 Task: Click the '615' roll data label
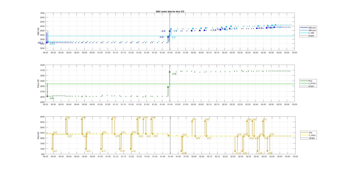(261, 134)
